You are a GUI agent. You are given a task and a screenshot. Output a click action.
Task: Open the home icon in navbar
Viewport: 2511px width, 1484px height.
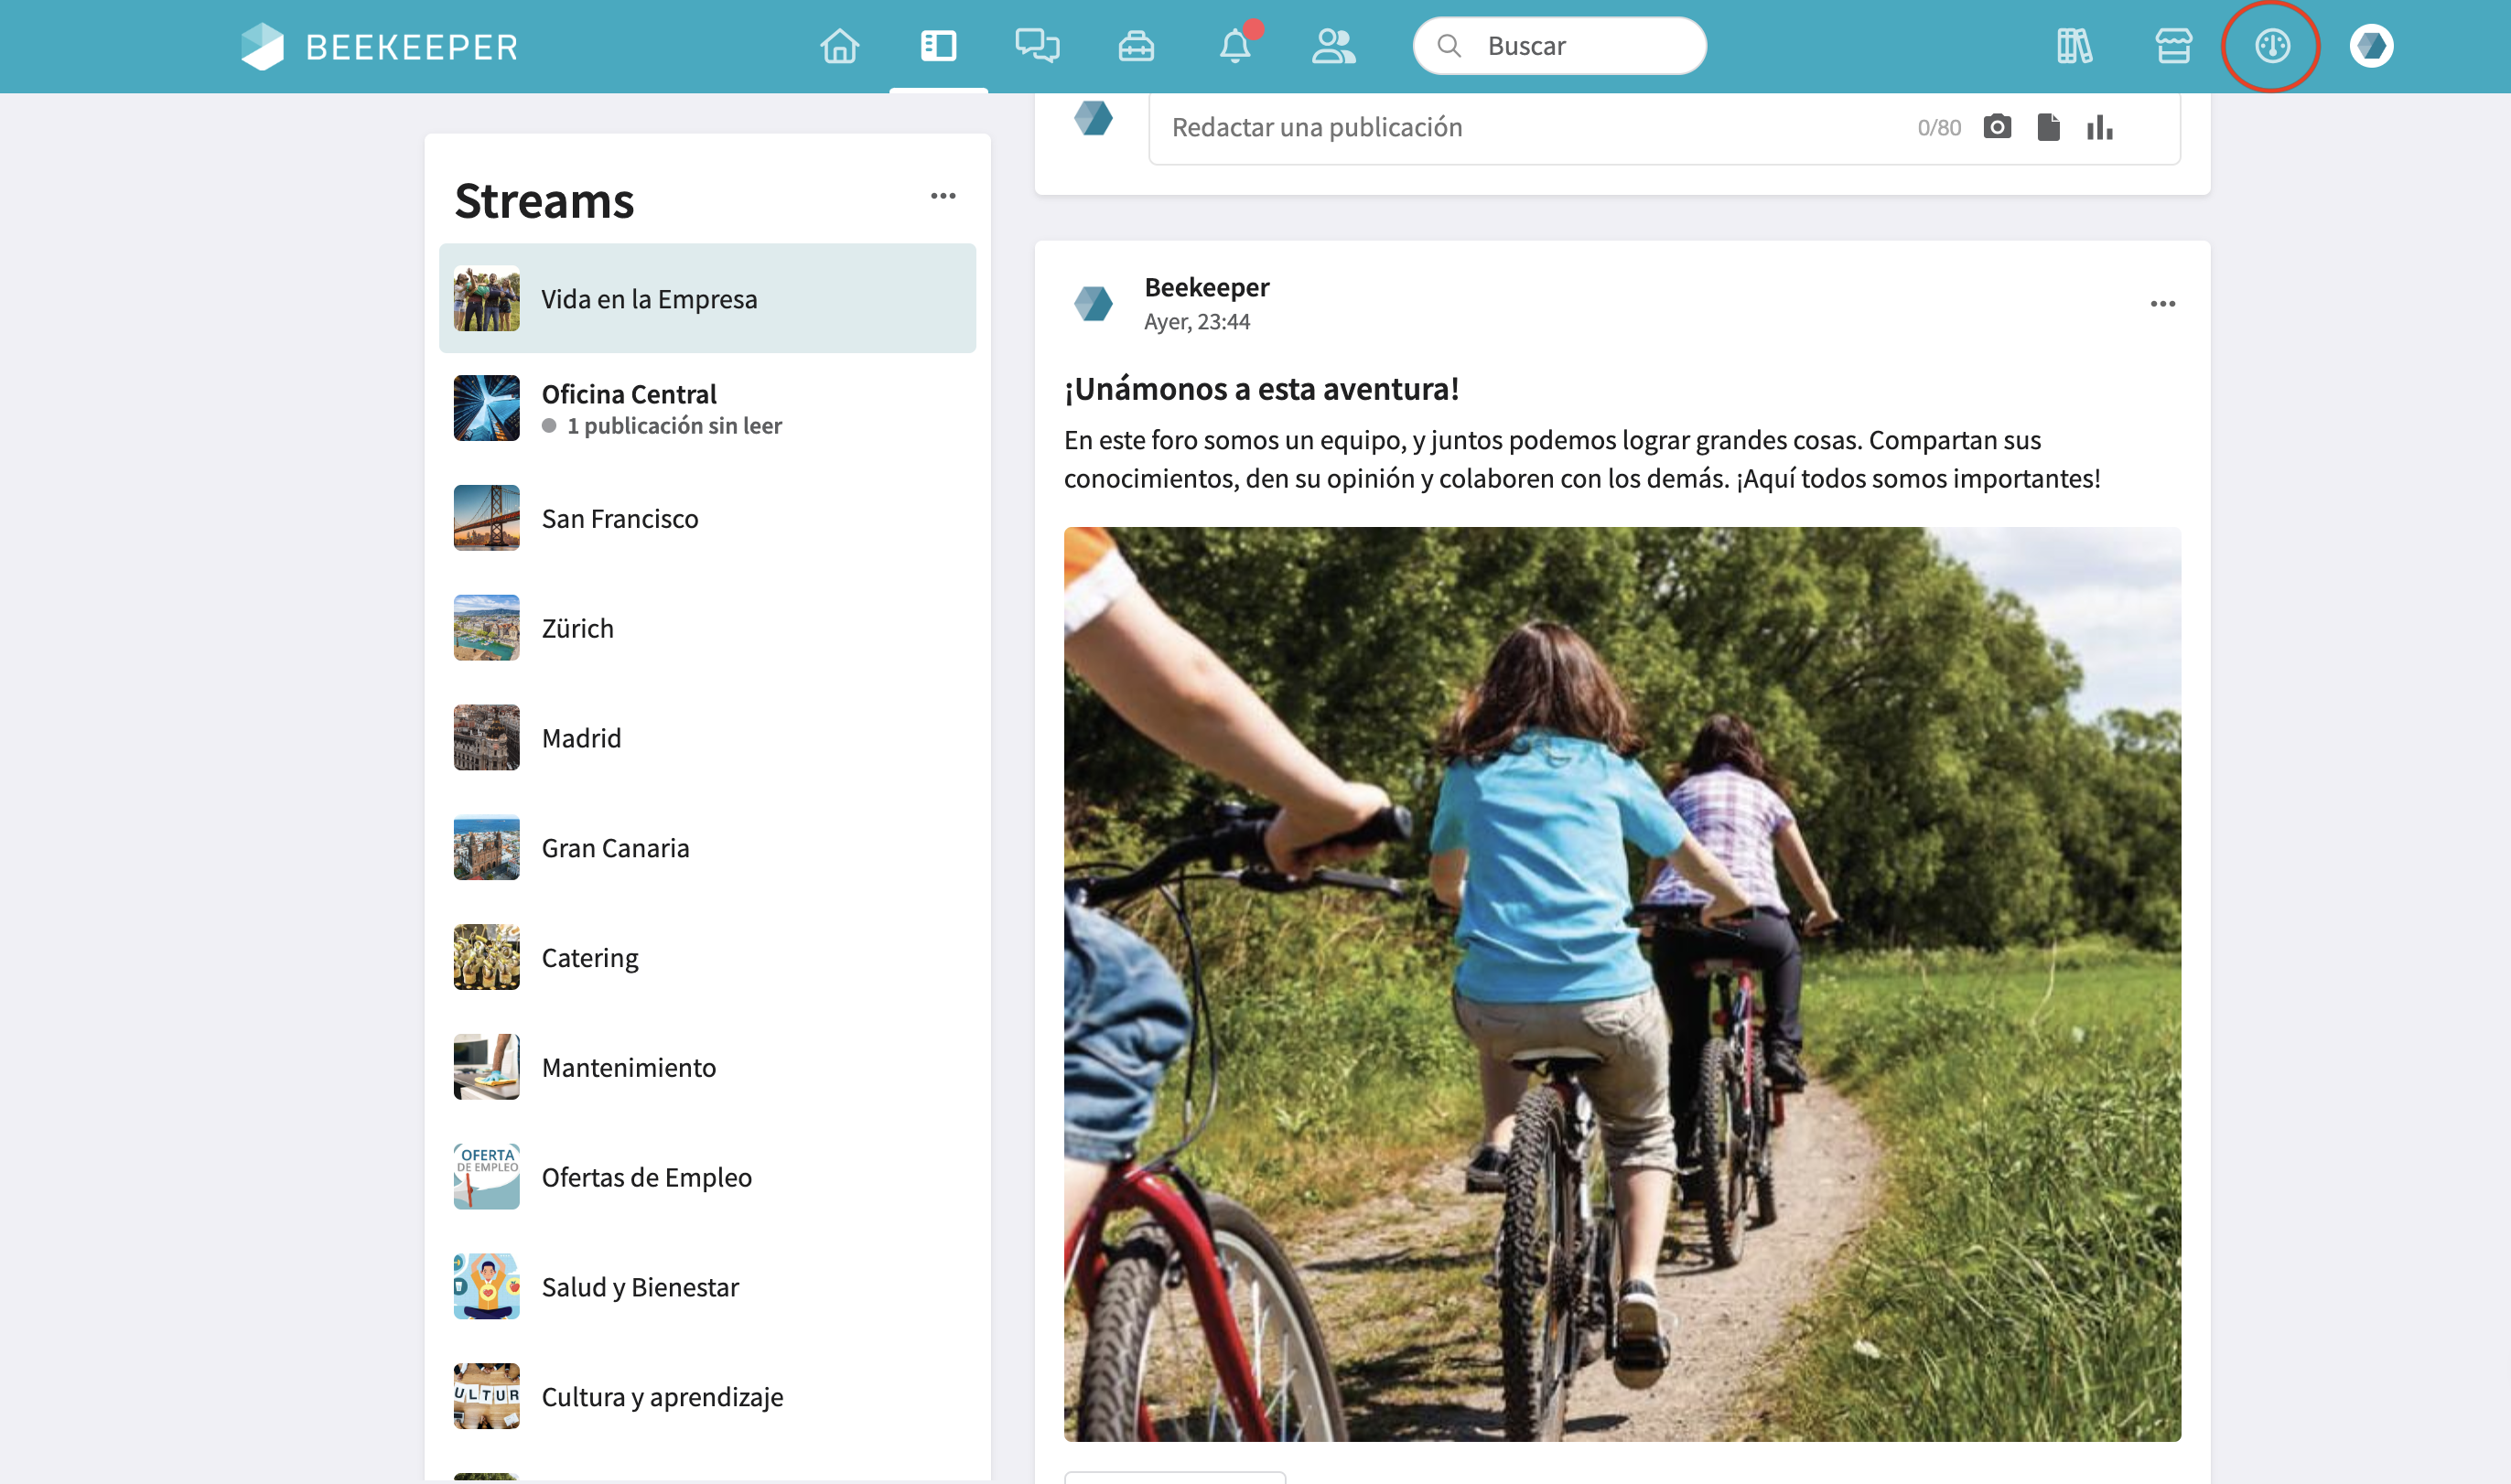pos(839,46)
